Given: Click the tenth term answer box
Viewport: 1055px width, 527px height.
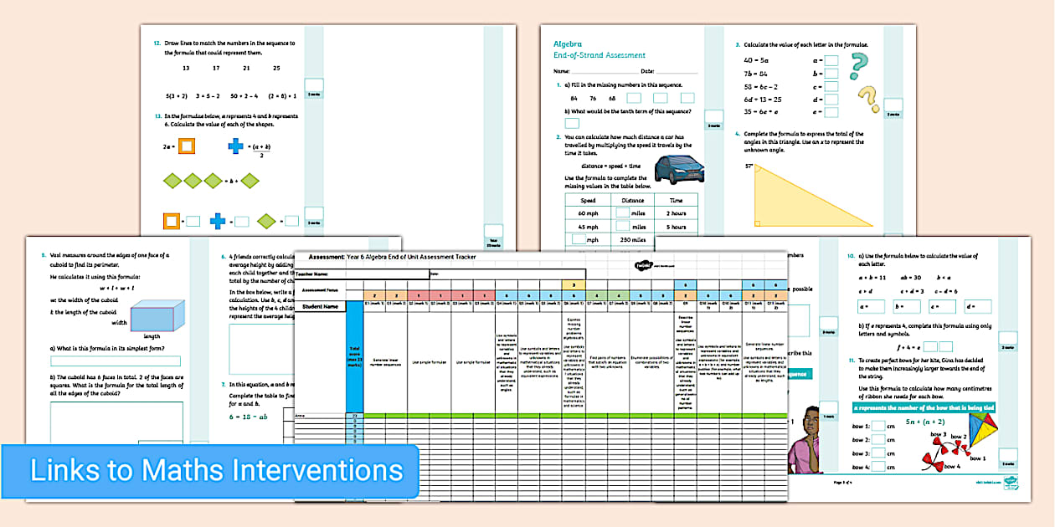Looking at the screenshot, I should pyautogui.click(x=572, y=123).
